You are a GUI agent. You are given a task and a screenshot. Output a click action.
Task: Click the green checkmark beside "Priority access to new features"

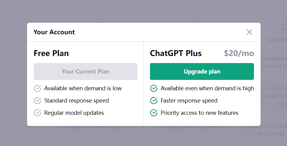coord(154,113)
